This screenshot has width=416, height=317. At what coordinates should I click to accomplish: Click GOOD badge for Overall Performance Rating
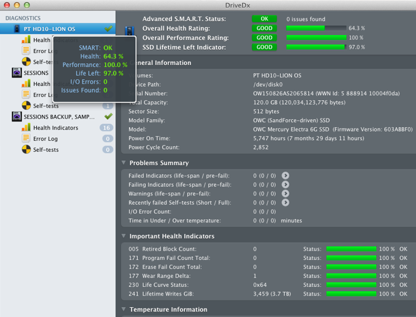(x=264, y=37)
